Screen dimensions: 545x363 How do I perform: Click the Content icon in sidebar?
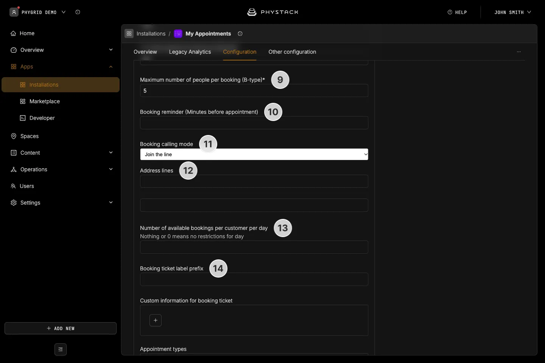(x=14, y=153)
